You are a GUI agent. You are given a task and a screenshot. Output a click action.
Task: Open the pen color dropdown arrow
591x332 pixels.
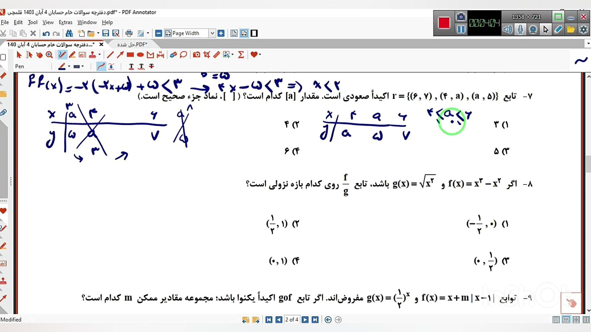point(69,66)
